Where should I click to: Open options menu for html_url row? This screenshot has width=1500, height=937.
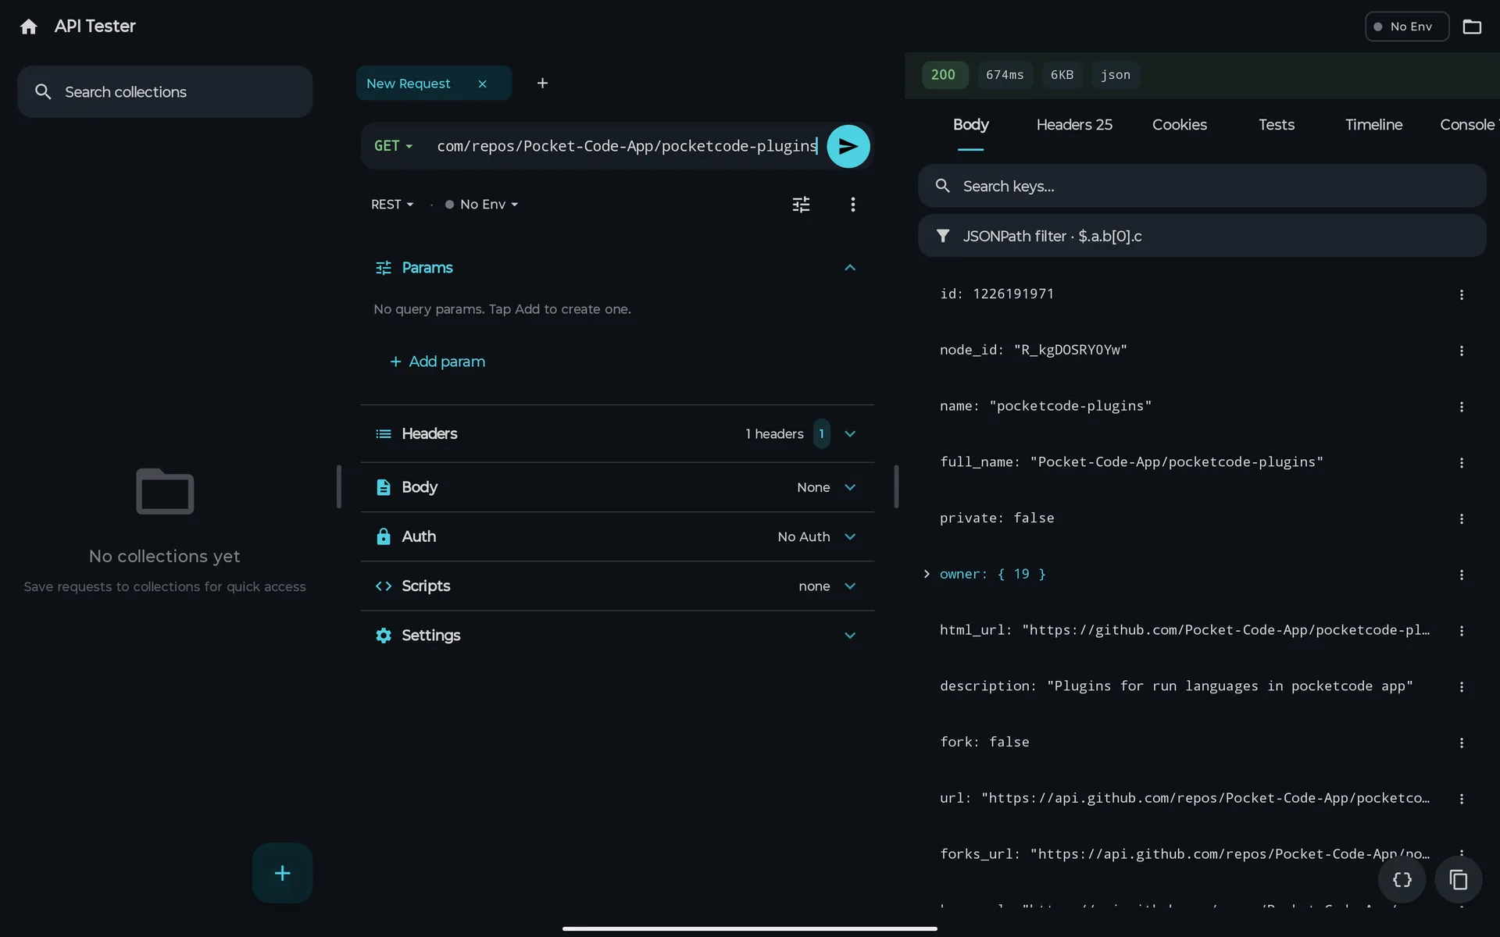pos(1461,631)
